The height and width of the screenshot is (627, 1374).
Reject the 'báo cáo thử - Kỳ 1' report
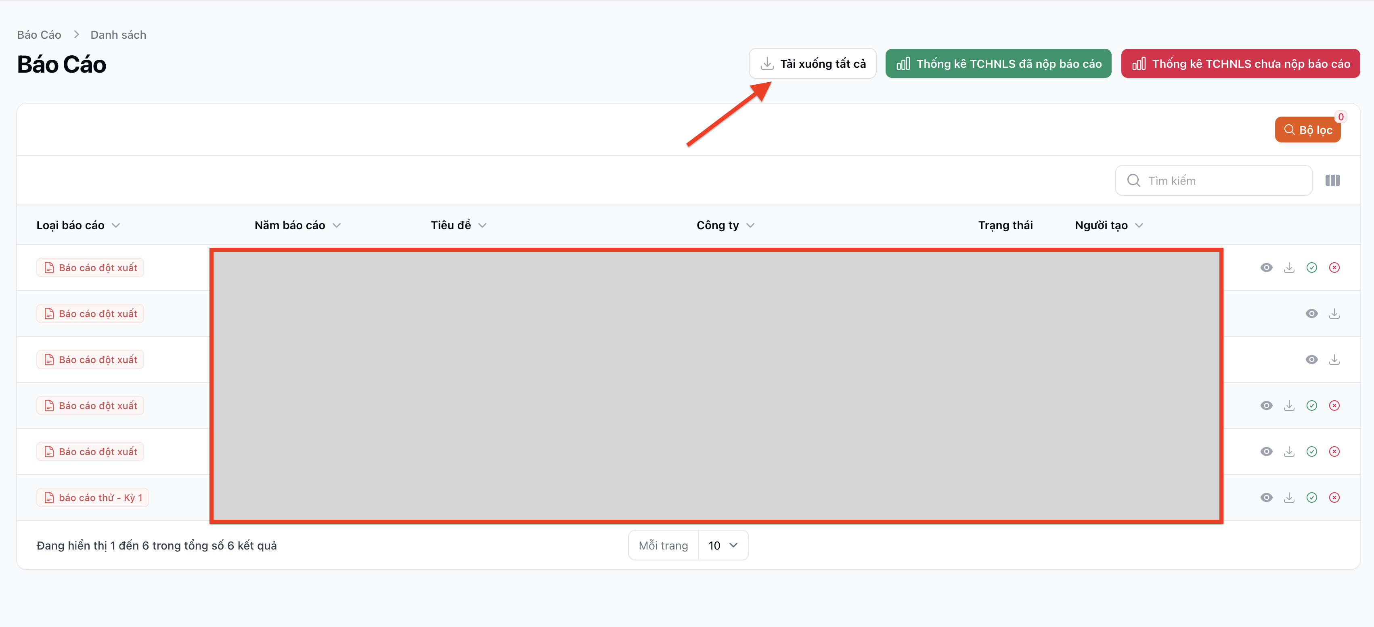pyautogui.click(x=1334, y=497)
